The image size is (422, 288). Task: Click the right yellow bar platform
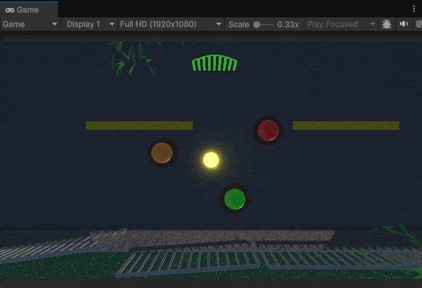[x=346, y=125]
